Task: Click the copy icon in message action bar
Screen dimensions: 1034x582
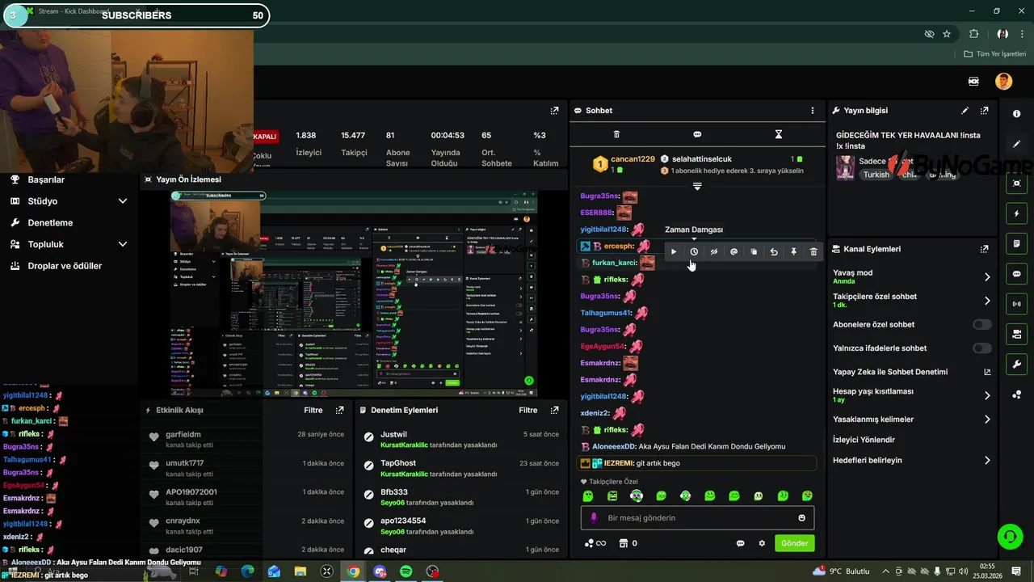Action: 754,251
